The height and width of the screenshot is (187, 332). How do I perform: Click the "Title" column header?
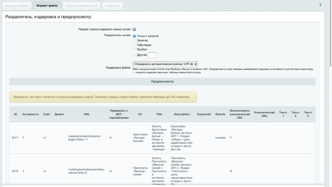[x=159, y=114]
